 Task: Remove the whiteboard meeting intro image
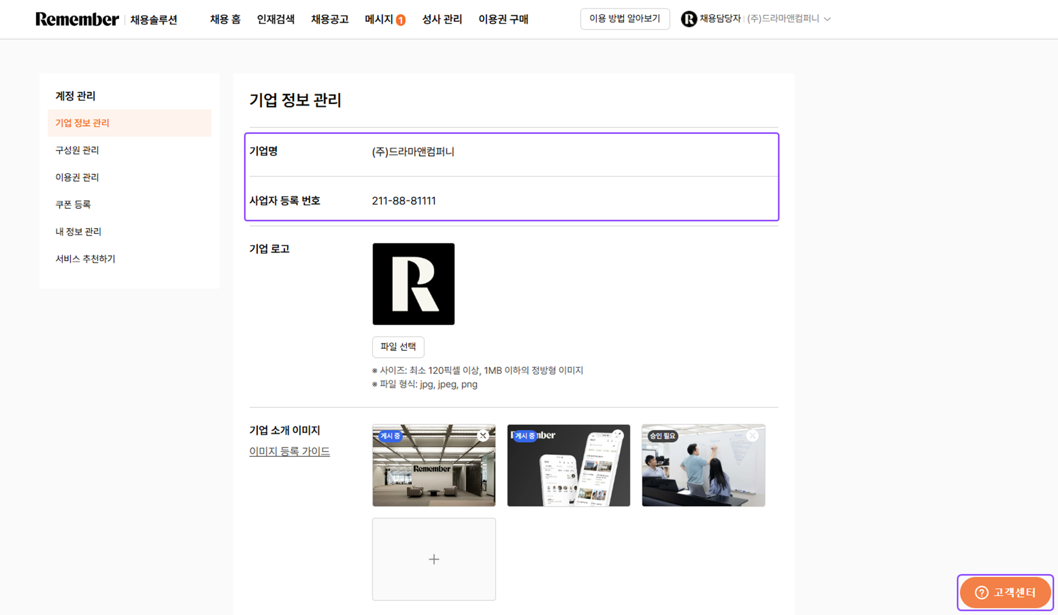click(x=752, y=436)
